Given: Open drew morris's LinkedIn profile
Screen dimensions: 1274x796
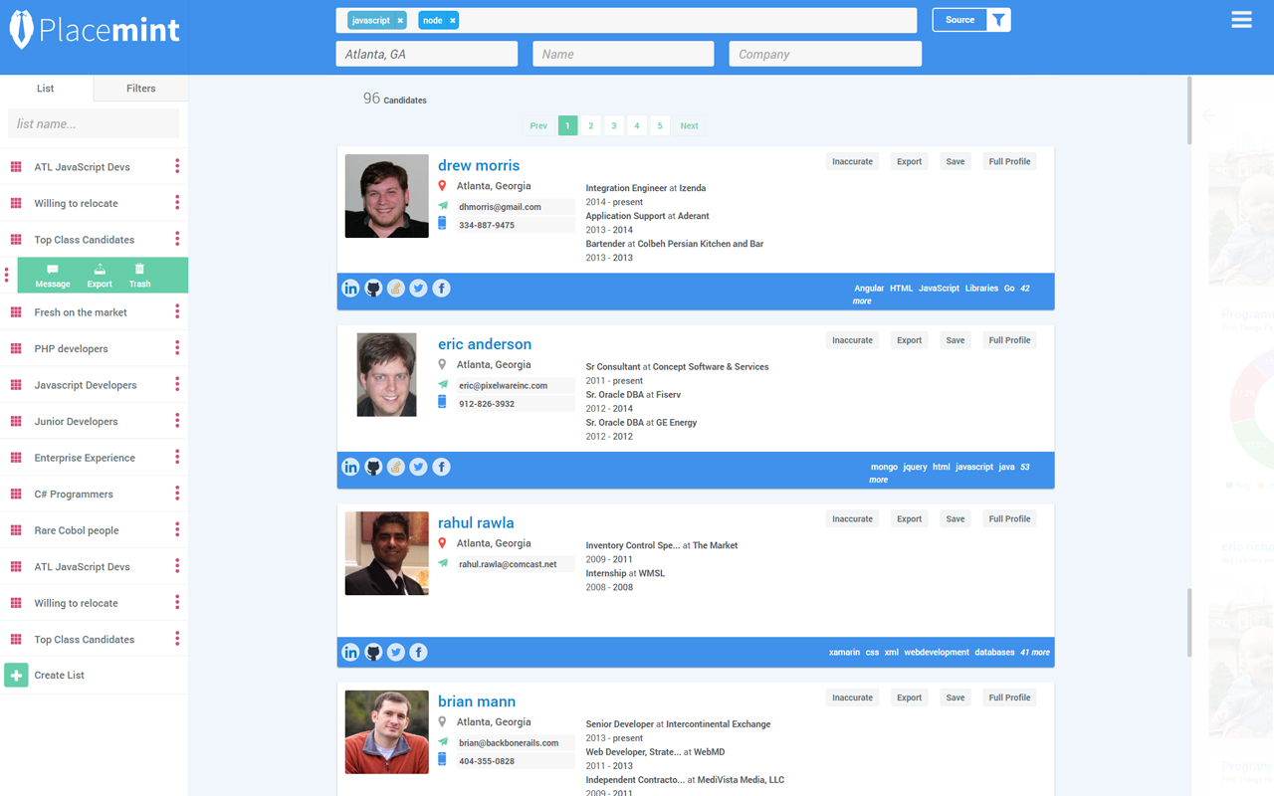Looking at the screenshot, I should [x=350, y=288].
